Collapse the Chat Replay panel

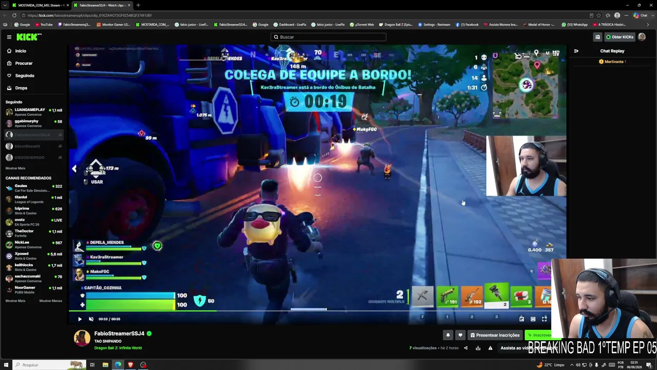tap(576, 51)
